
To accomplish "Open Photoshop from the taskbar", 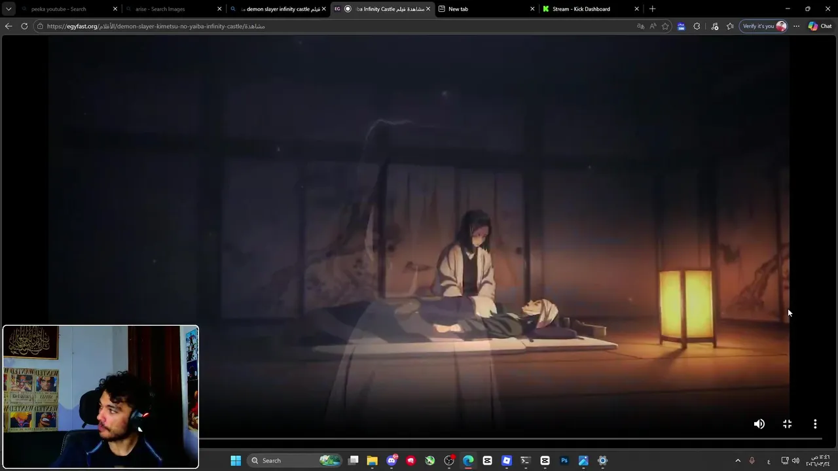I will point(564,461).
